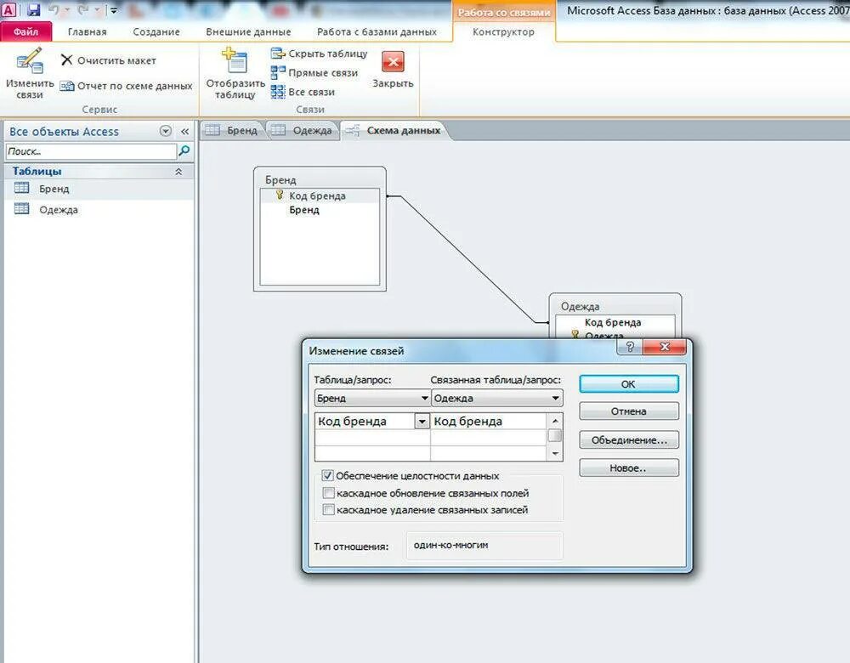Open the left Код бренда field dropdown arrow
This screenshot has width=850, height=663.
click(x=422, y=422)
